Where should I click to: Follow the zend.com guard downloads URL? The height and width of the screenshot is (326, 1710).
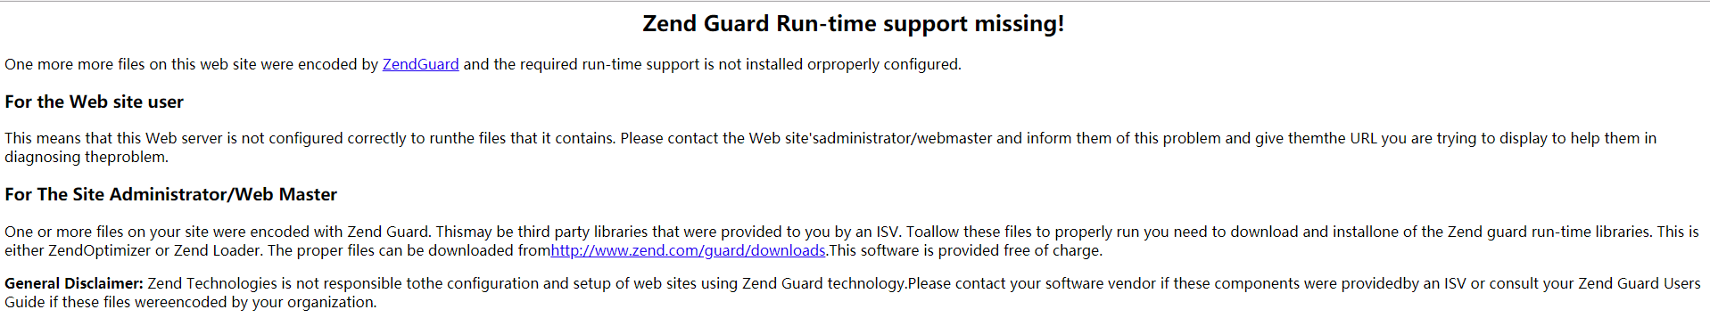click(x=688, y=250)
